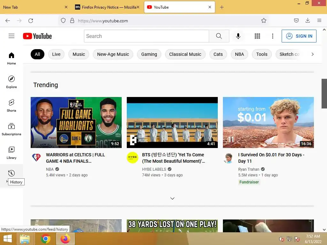Select the New-Age Music chip
327x245 pixels.
tap(113, 54)
